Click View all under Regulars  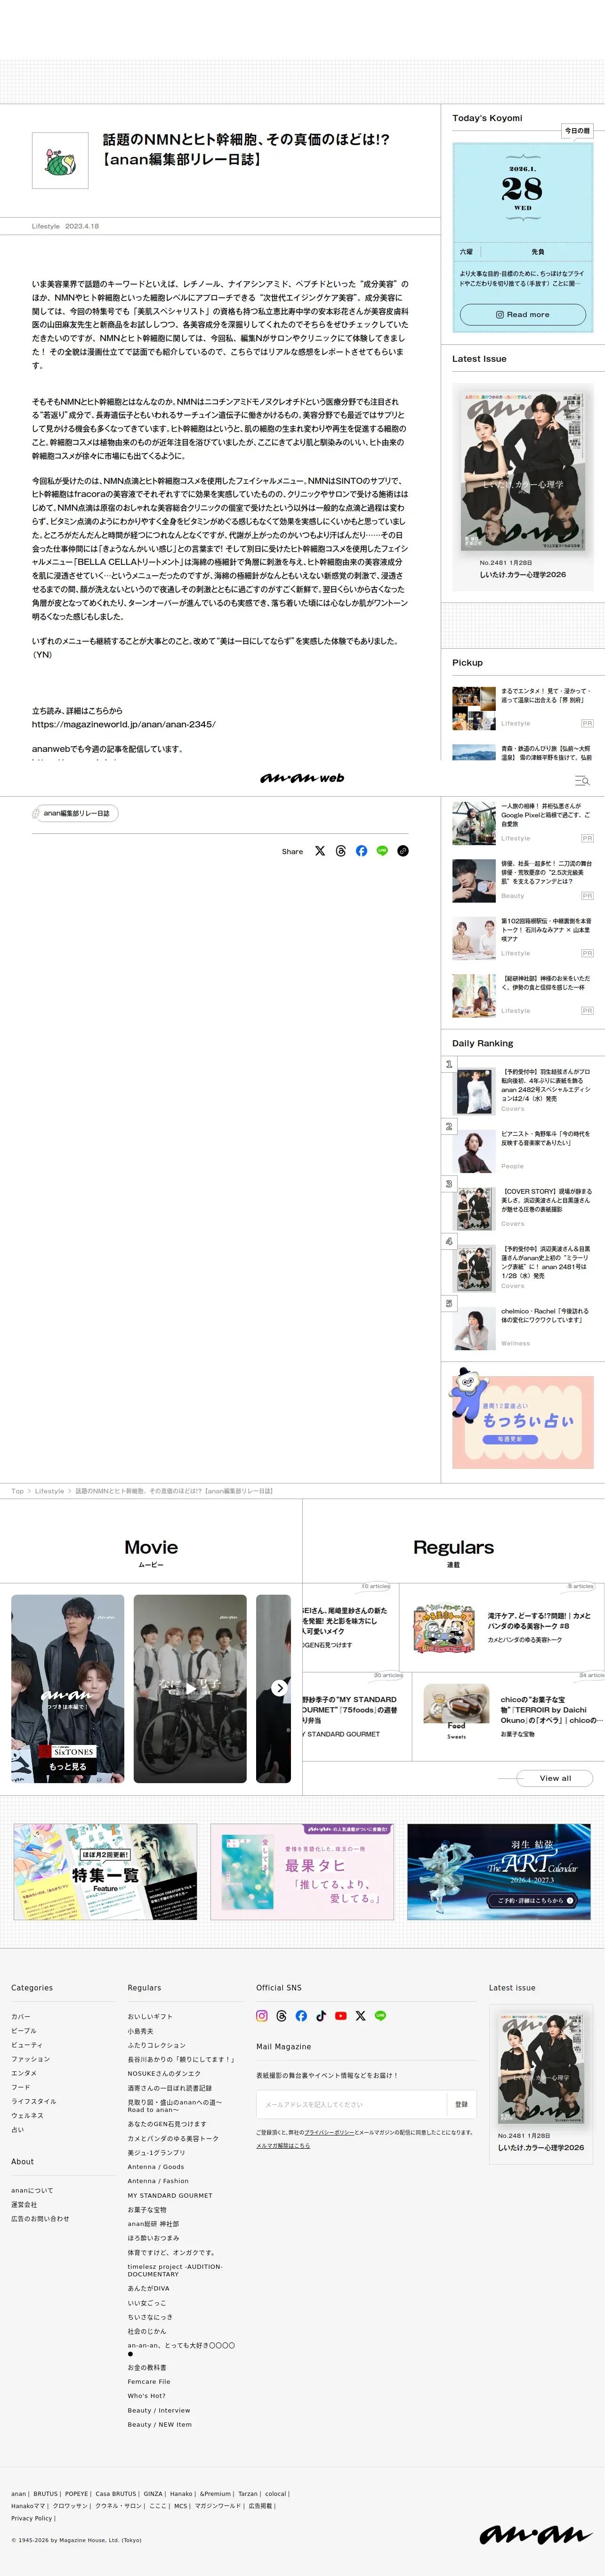click(555, 1778)
